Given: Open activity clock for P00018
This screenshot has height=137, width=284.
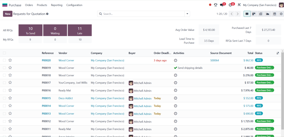Looking at the screenshot, I should (175, 75).
